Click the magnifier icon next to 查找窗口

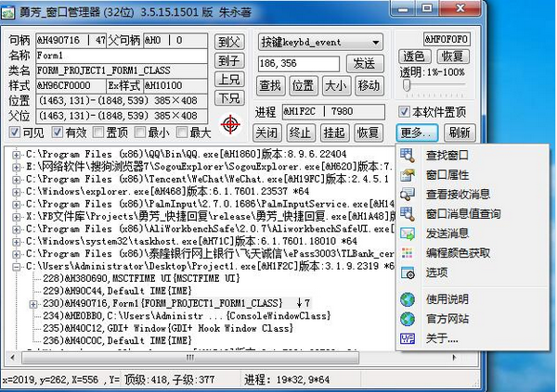coord(408,155)
